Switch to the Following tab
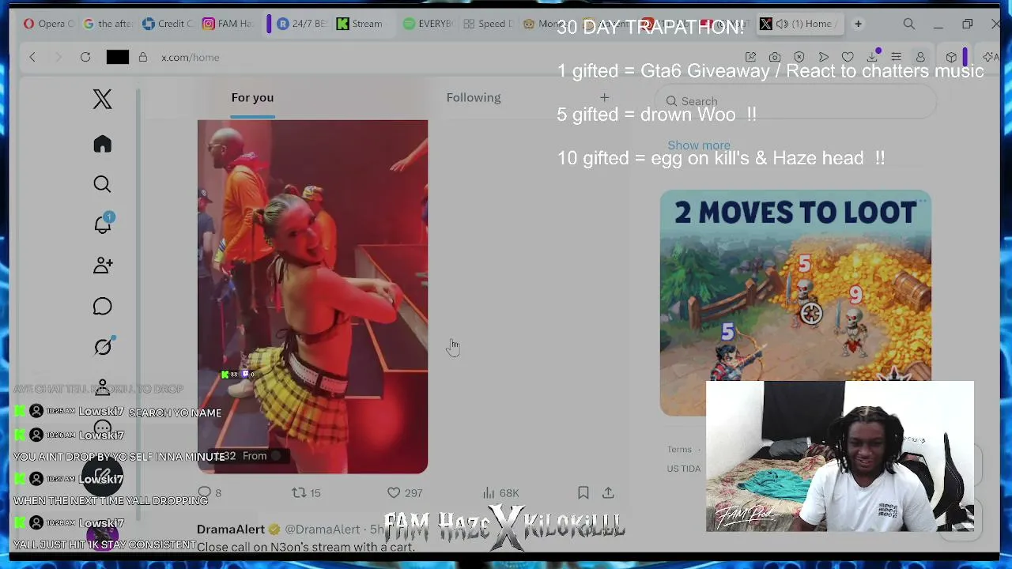The image size is (1012, 569). 474,97
